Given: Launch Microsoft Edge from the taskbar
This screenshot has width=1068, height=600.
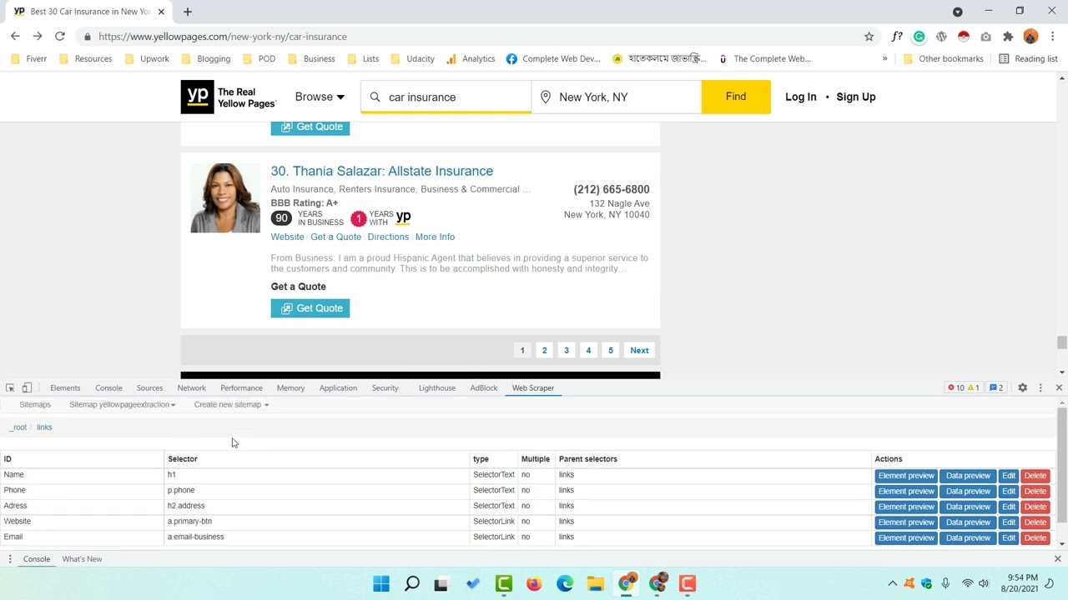Looking at the screenshot, I should (565, 583).
